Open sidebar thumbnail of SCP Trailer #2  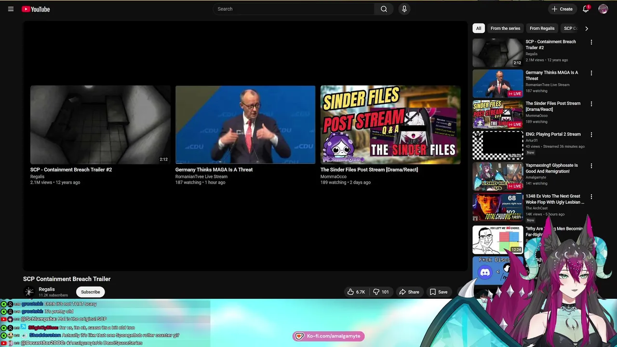pyautogui.click(x=497, y=53)
